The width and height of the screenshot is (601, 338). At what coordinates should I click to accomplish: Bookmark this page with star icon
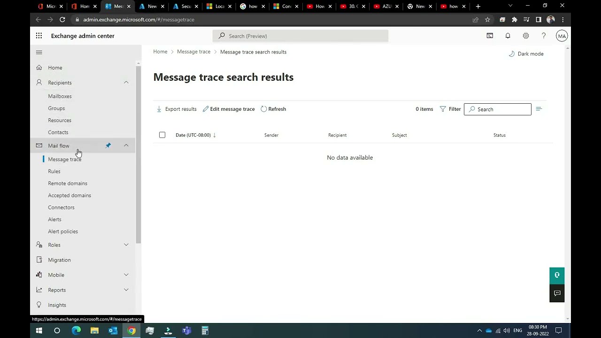pyautogui.click(x=487, y=20)
